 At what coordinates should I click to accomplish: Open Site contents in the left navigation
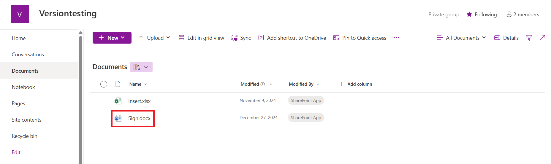(x=27, y=120)
